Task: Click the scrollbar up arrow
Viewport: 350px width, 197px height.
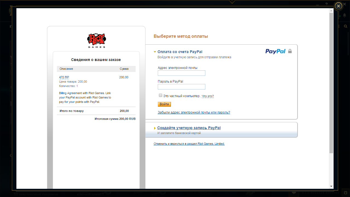Action: point(331,11)
